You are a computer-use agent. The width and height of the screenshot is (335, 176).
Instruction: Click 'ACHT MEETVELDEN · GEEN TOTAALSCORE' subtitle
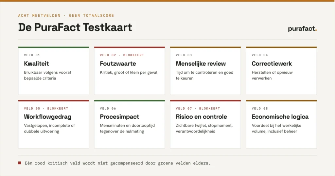66,16
